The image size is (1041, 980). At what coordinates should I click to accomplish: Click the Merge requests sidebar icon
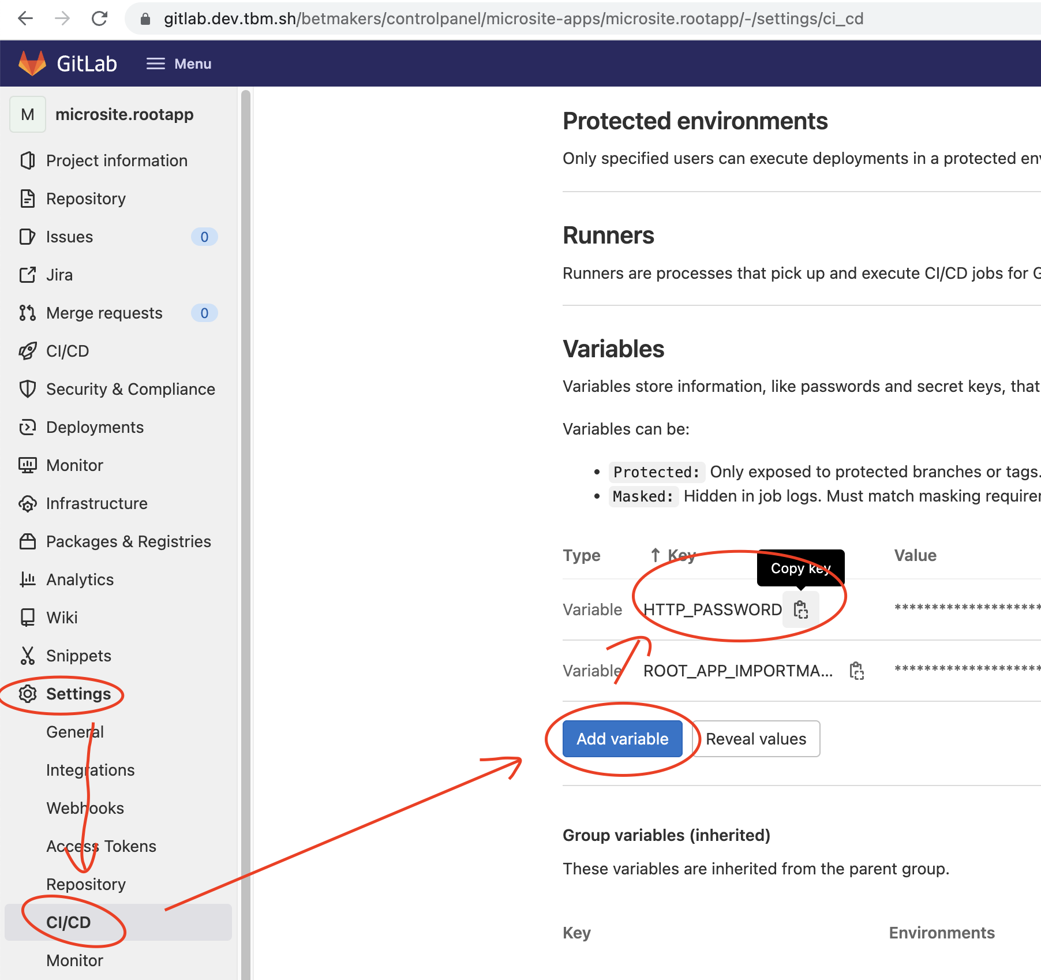point(27,313)
